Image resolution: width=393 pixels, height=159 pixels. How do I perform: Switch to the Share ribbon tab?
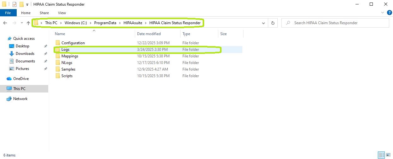point(44,13)
